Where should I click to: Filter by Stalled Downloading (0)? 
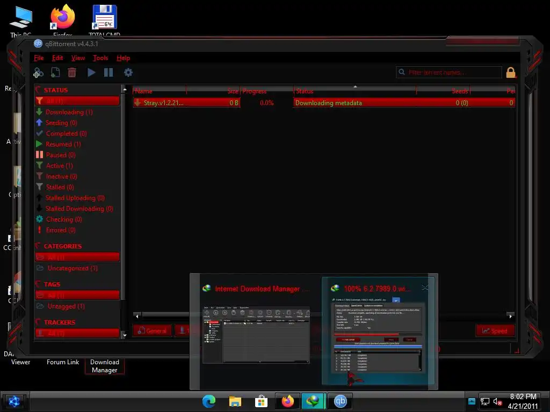79,209
